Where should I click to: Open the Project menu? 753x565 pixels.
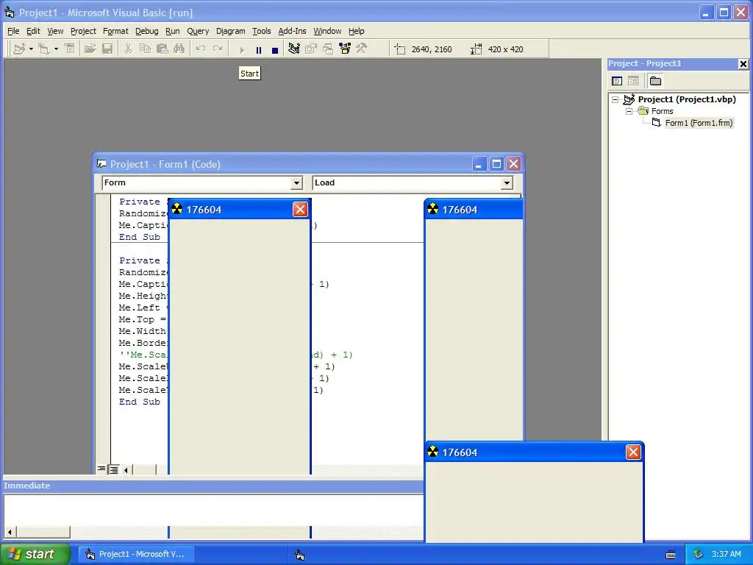(x=83, y=31)
